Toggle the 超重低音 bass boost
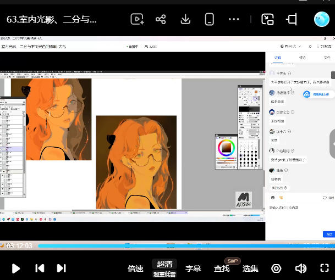This screenshot has width=335, height=280. (164, 274)
